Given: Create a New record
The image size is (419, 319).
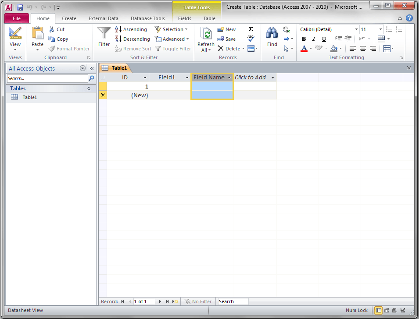Looking at the screenshot, I should [x=226, y=29].
